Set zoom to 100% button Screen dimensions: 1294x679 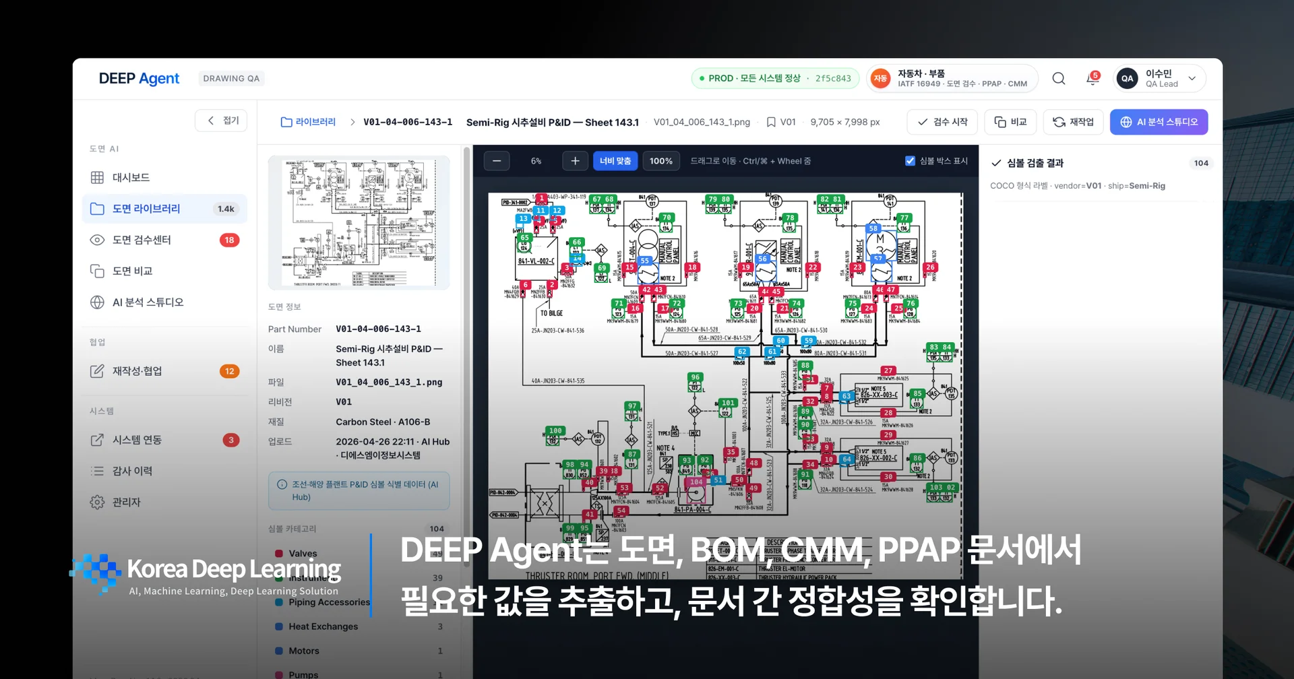click(x=661, y=161)
